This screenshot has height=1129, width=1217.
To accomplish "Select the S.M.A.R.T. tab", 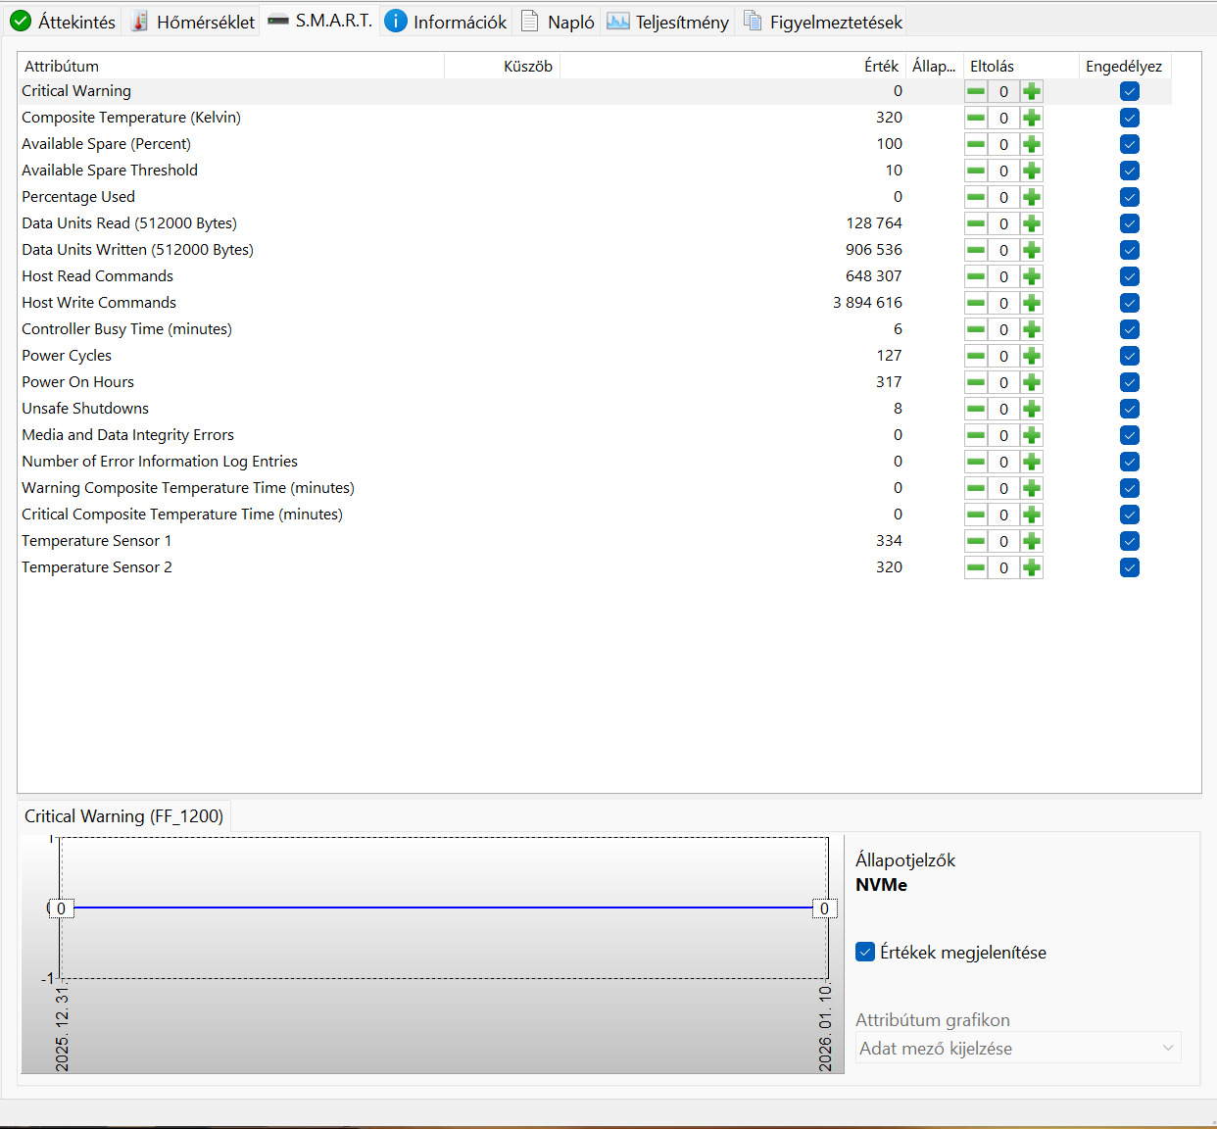I will click(320, 21).
